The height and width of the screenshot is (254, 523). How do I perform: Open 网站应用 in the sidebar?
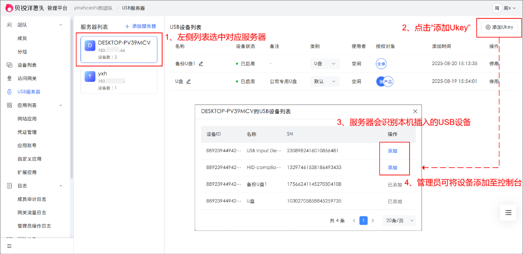[x=27, y=119]
